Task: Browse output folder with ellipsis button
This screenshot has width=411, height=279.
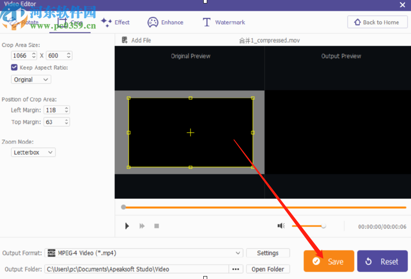Action: tap(236, 269)
